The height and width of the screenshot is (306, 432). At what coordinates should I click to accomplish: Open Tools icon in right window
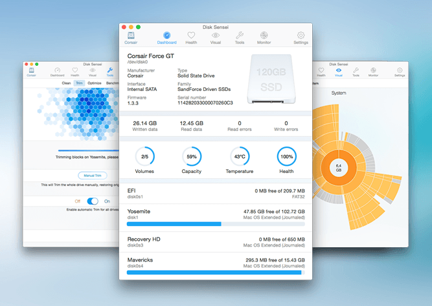pos(356,70)
